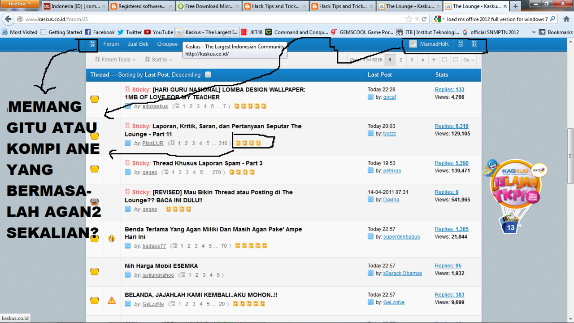
Task: Reload the page with the refresh icon
Action: (424, 19)
